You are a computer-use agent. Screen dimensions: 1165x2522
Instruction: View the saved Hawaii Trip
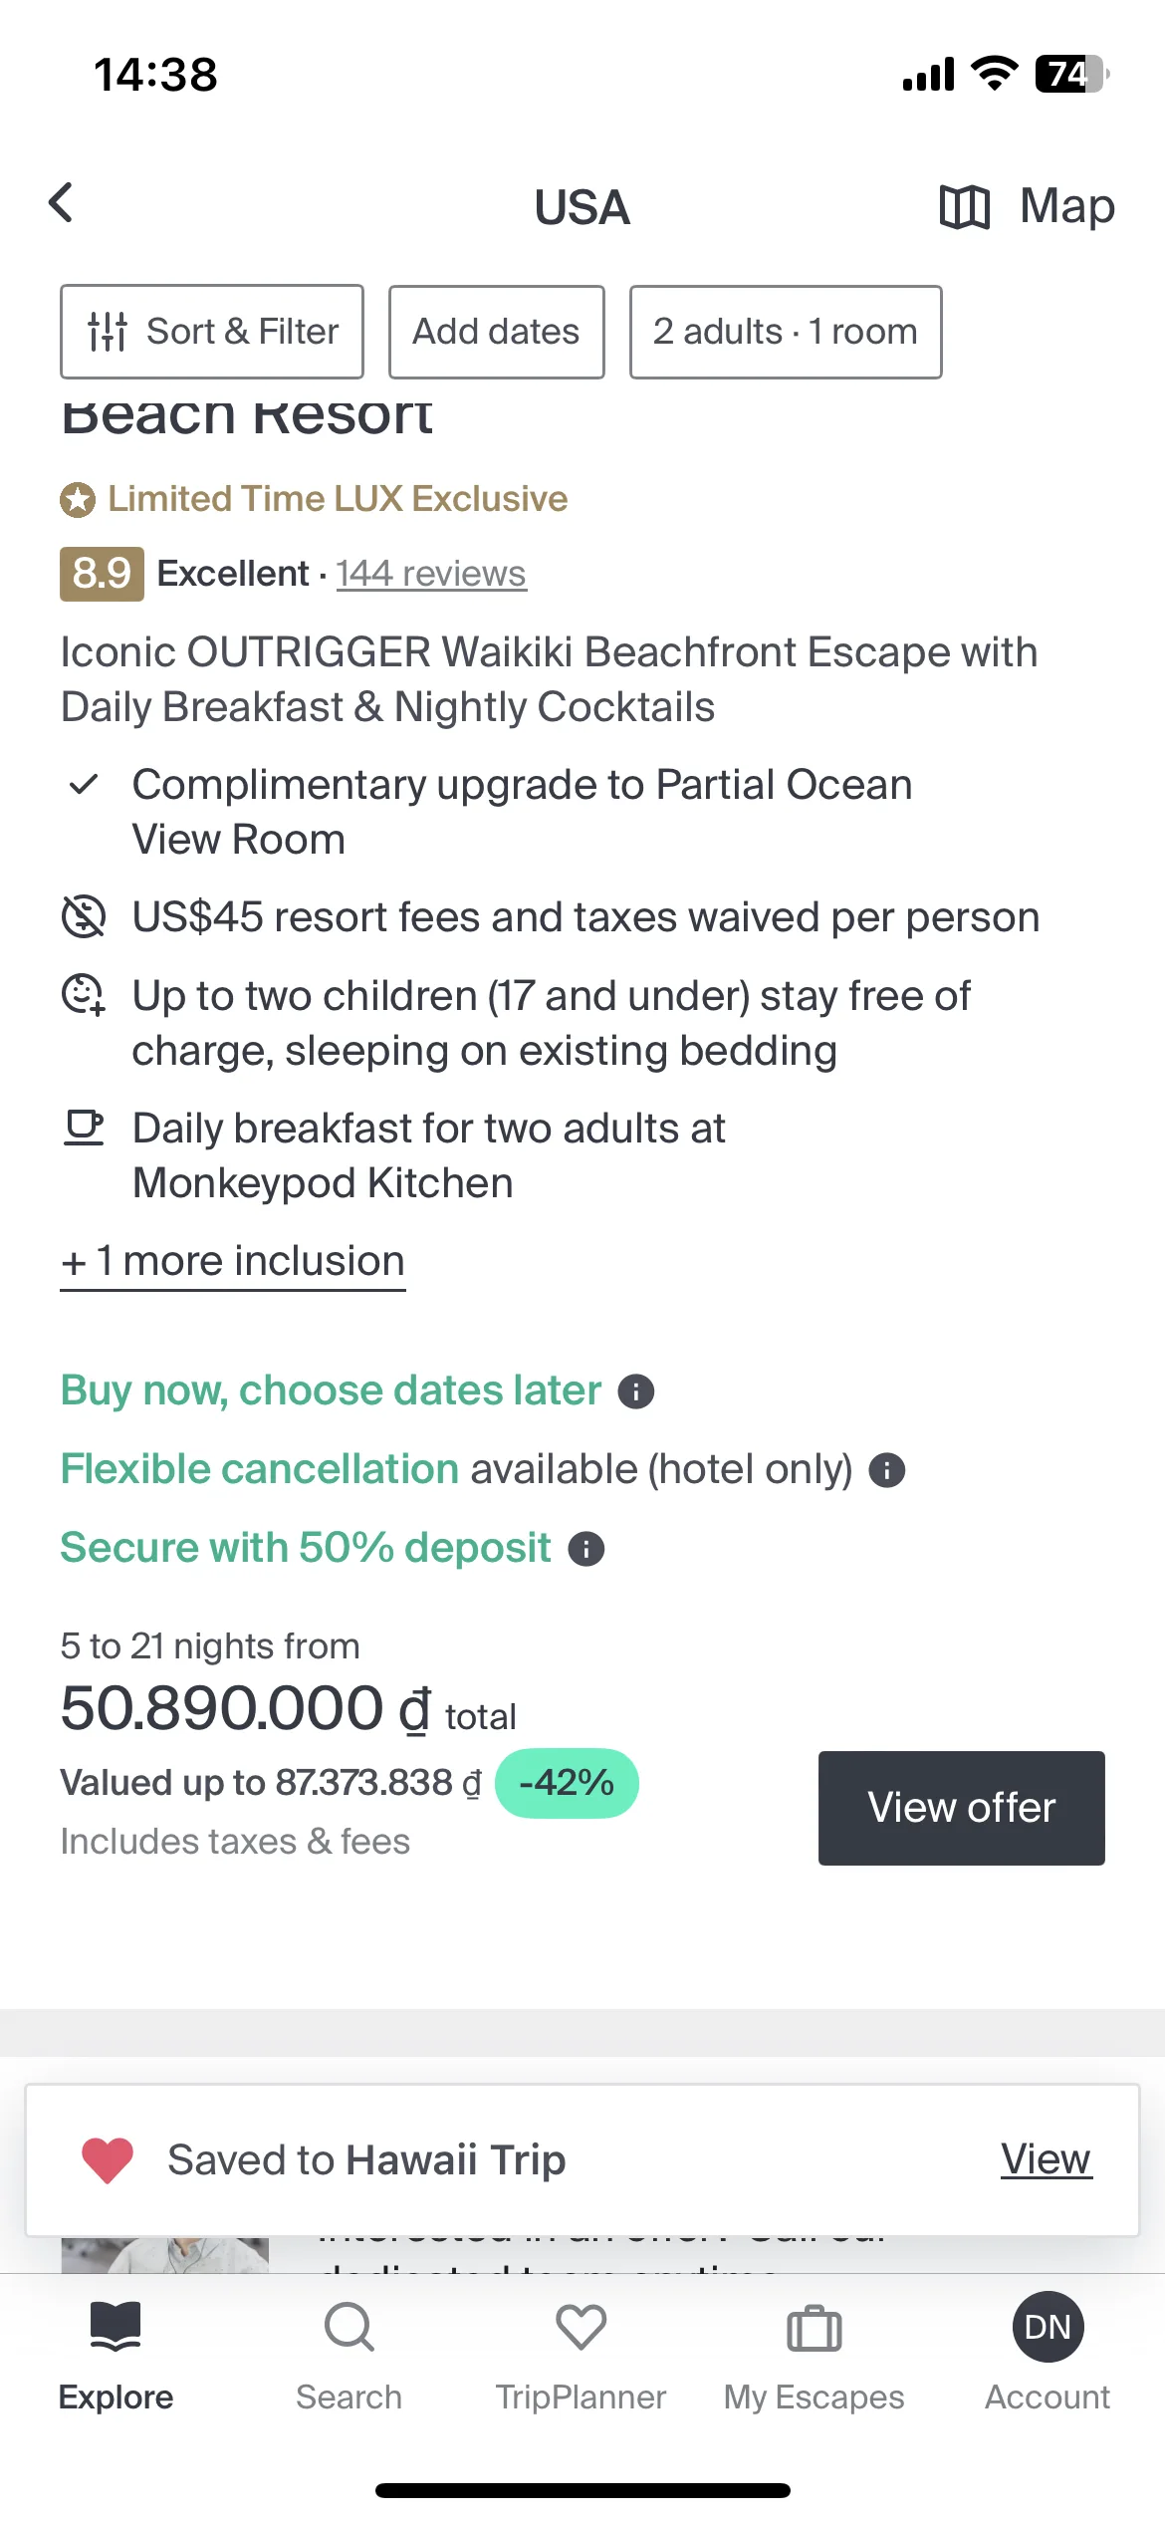[x=1047, y=2159]
